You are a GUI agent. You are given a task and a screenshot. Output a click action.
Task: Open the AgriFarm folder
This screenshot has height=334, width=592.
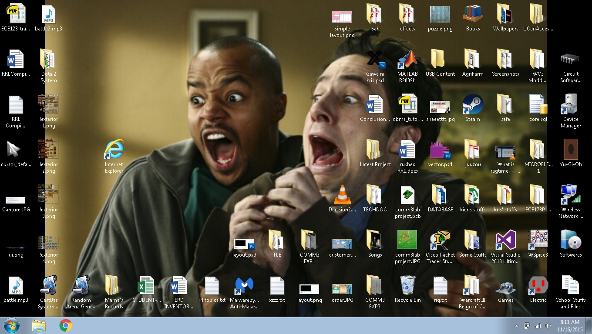click(x=473, y=60)
